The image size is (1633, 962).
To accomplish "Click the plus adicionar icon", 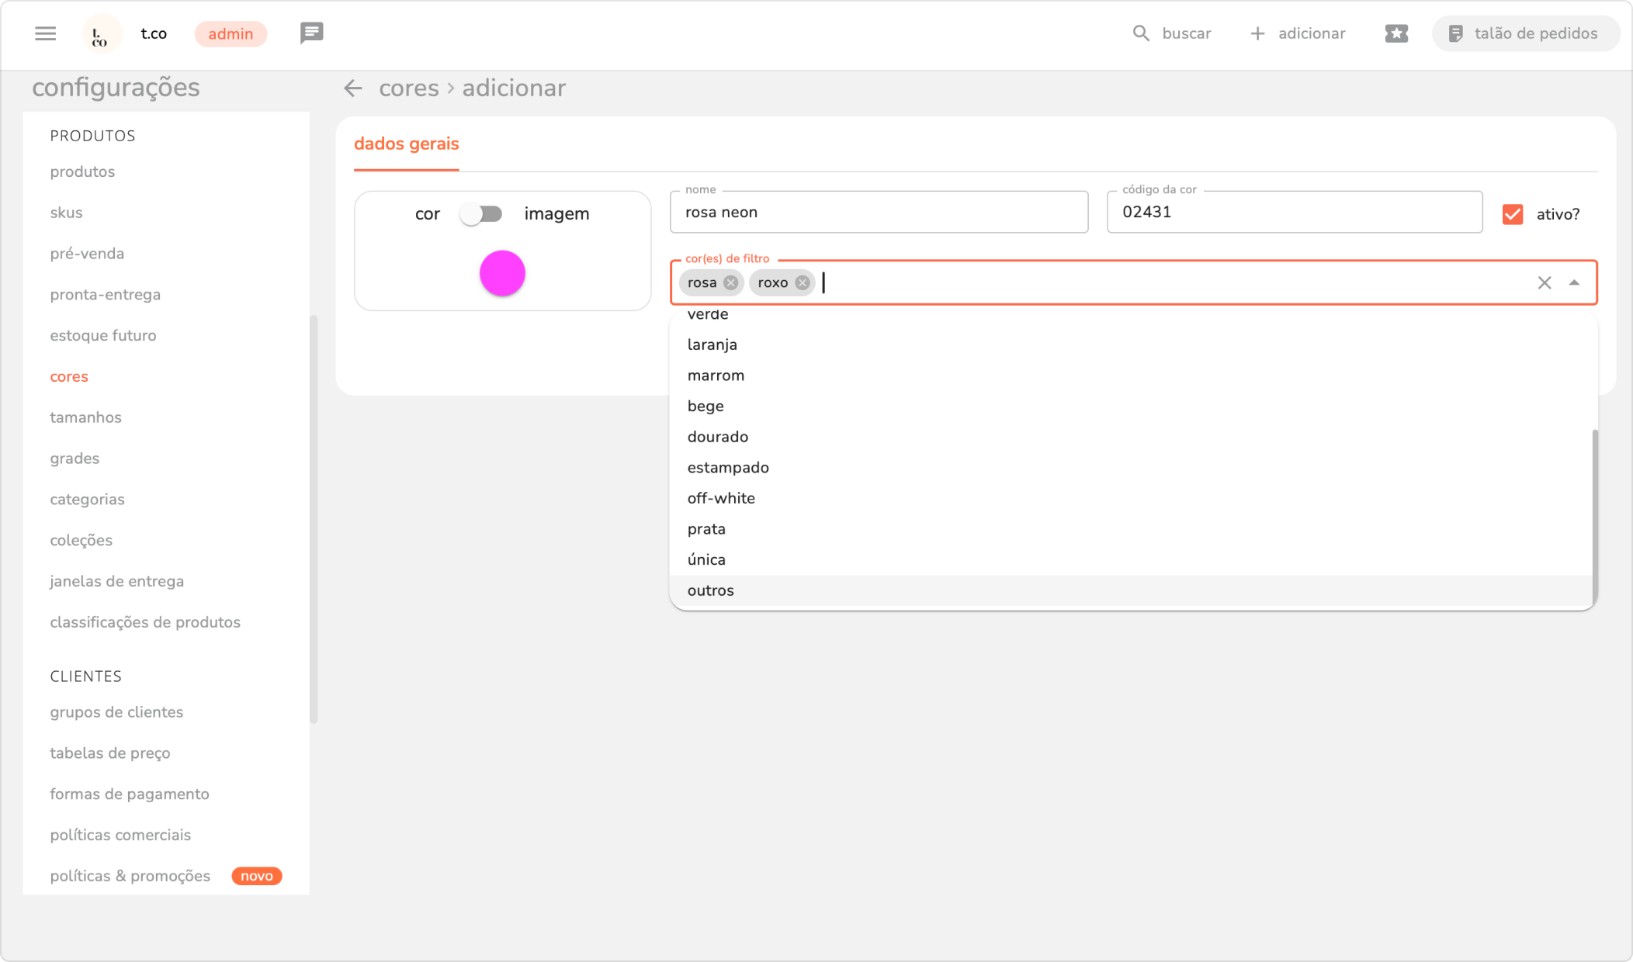I will [1257, 33].
